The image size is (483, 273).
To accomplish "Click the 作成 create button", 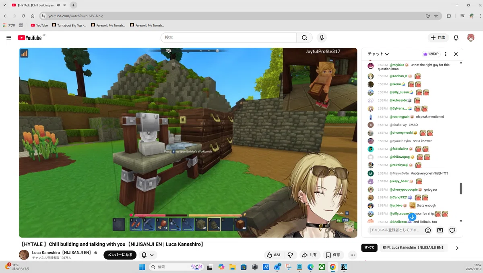I will point(438,38).
